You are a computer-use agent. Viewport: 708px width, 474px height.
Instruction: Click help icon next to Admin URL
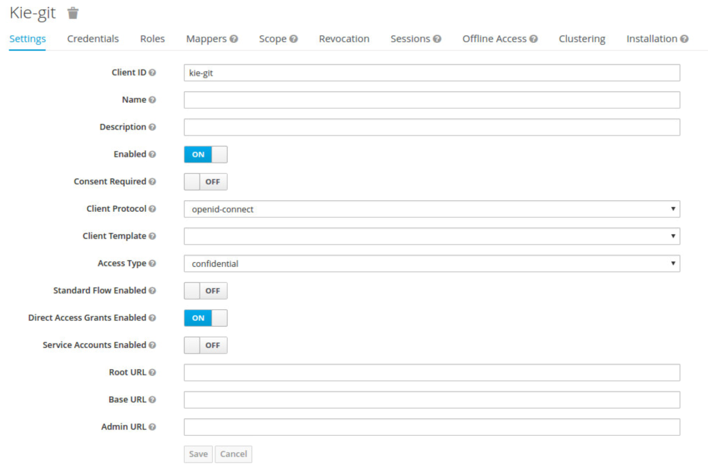[152, 427]
